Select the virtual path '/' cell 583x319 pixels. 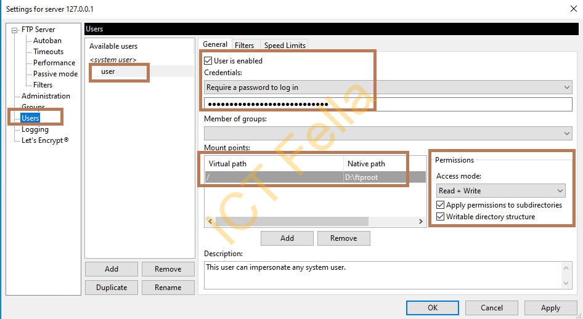tap(274, 177)
